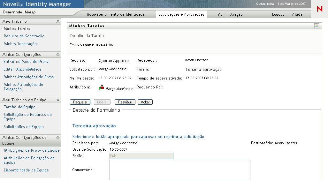The height and width of the screenshot is (181, 328).
Task: Collapse the Meu Trabalho section
Action: (58, 21)
